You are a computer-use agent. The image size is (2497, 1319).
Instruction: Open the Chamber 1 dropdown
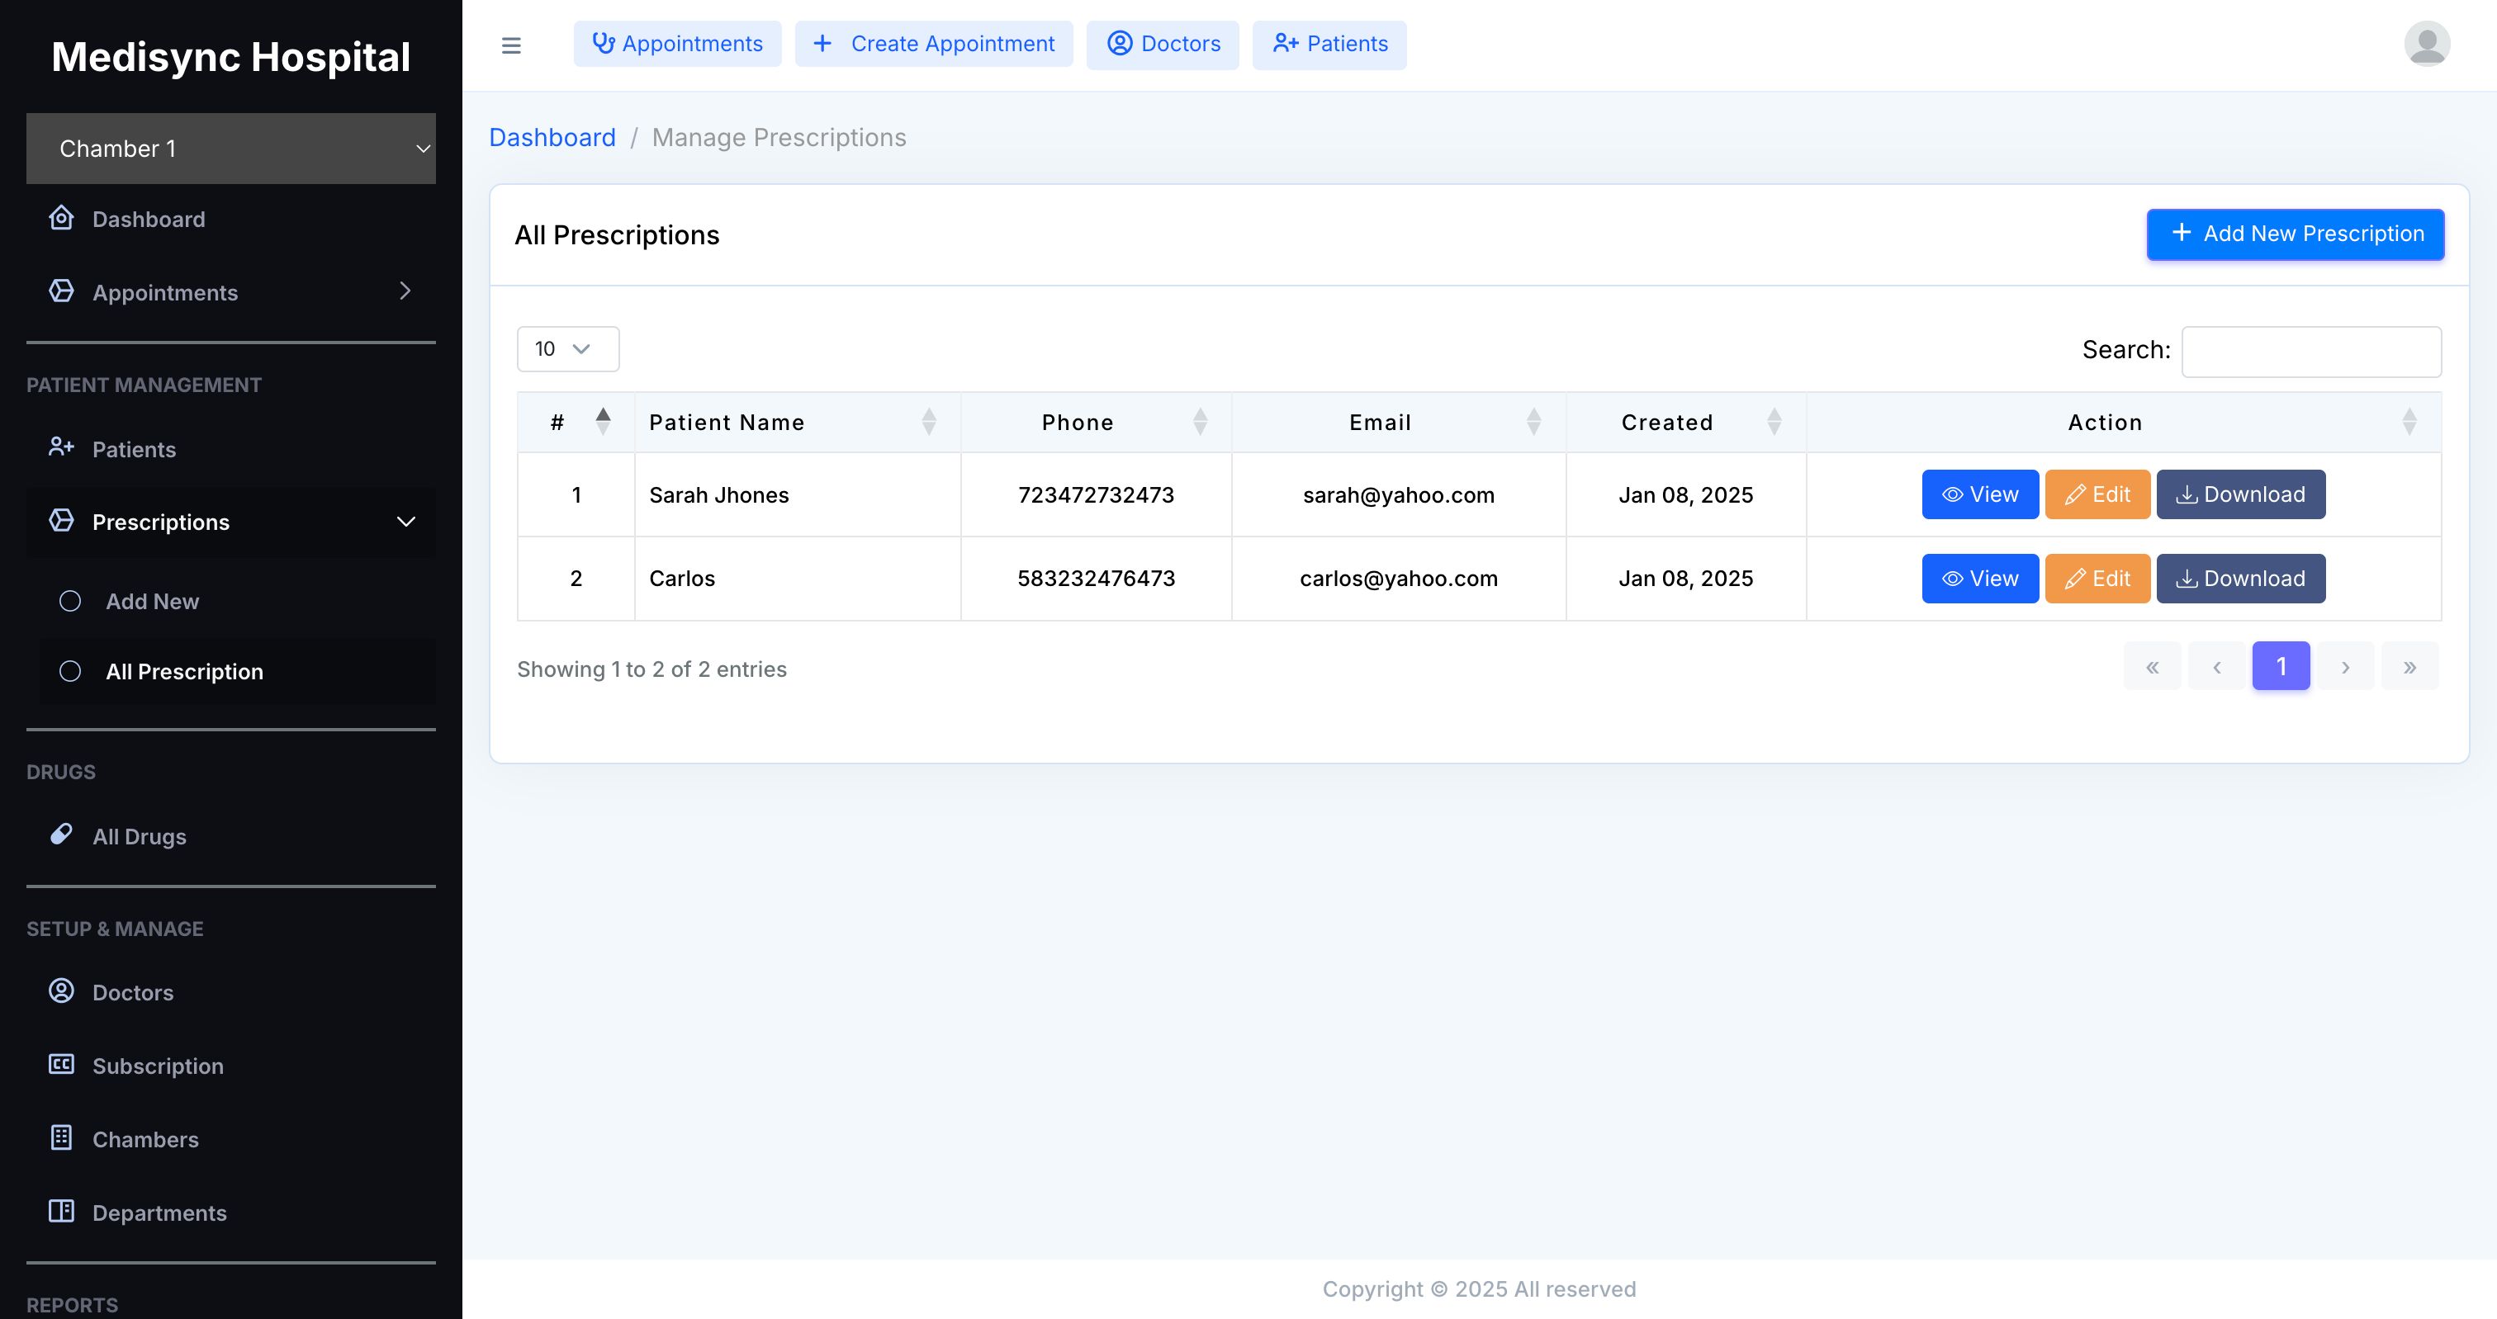coord(230,149)
